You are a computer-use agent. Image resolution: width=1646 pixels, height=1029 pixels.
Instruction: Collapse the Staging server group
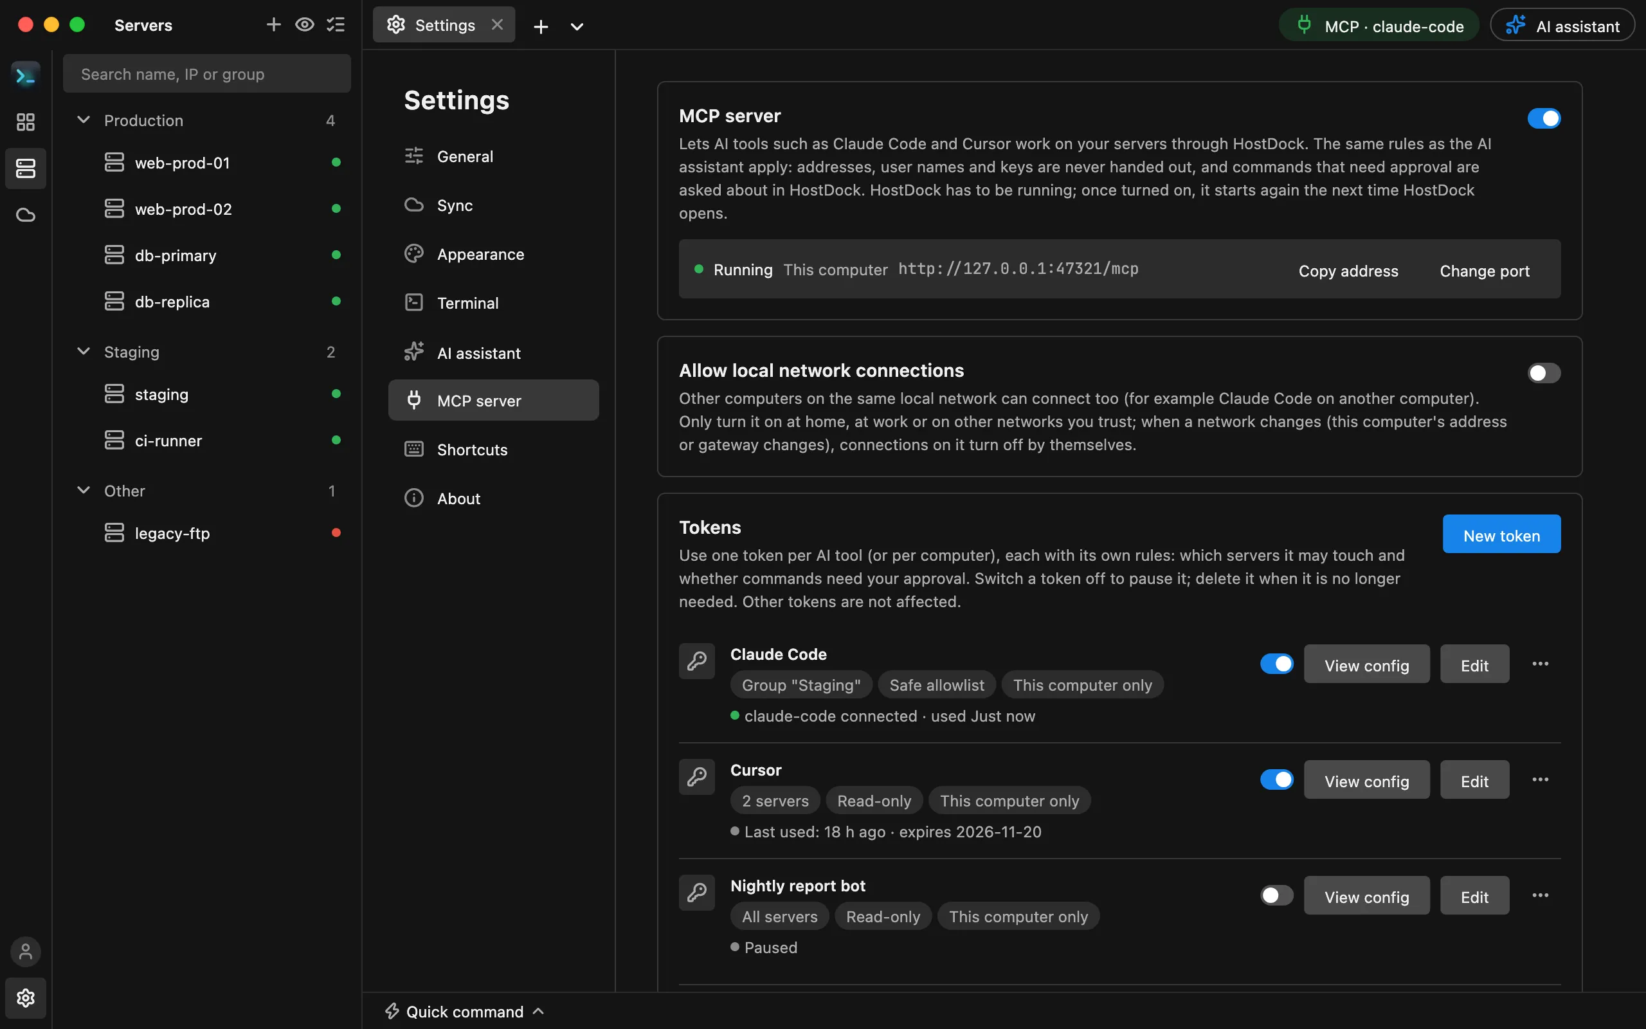point(84,351)
